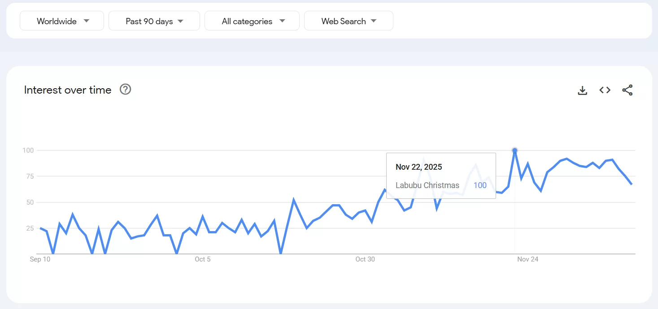Click the Labubu Christmas tooltip value 100
The image size is (658, 309).
480,185
